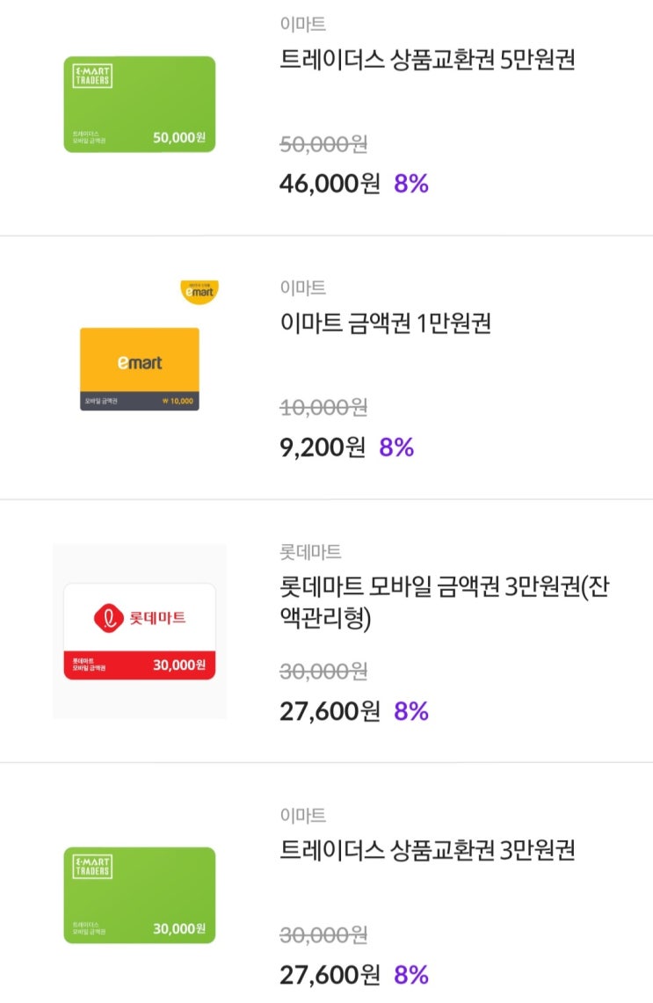Image resolution: width=653 pixels, height=1003 pixels.
Task: Click the yellow emart 10,000 card image
Action: pos(139,369)
